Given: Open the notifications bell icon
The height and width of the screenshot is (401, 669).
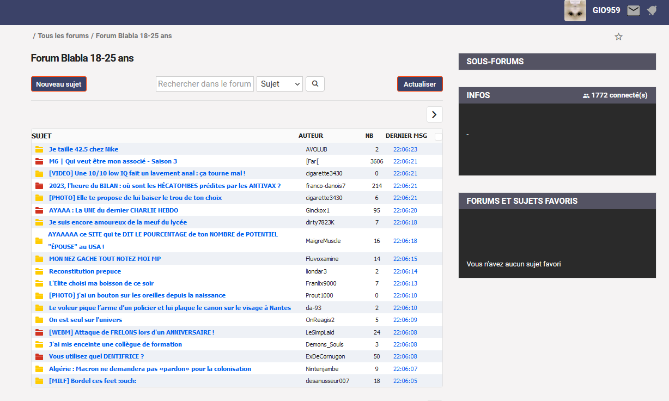Looking at the screenshot, I should point(652,10).
